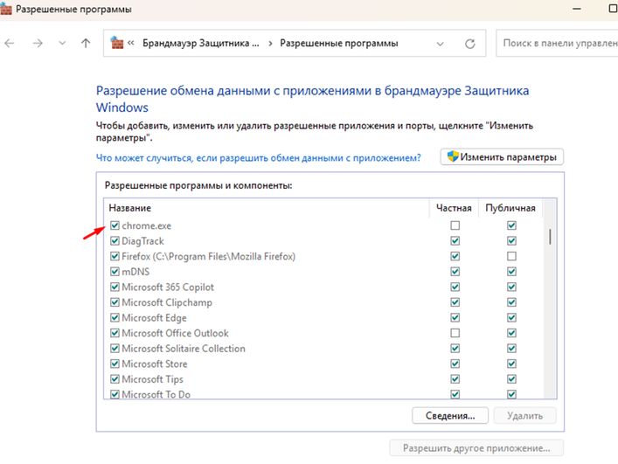Select Microsoft Solitaire Collection row
This screenshot has height=464, width=618.
pyautogui.click(x=184, y=349)
